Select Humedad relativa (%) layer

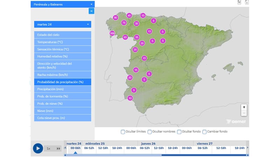[x=63, y=57]
